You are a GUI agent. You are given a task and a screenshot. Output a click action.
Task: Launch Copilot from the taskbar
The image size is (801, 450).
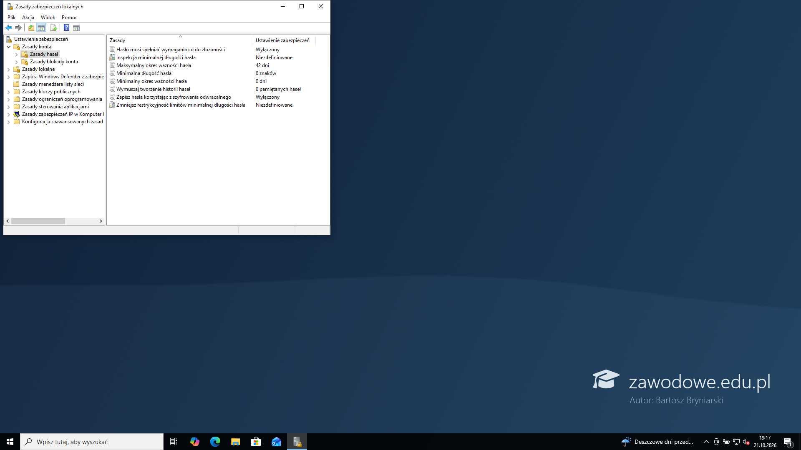tap(194, 442)
